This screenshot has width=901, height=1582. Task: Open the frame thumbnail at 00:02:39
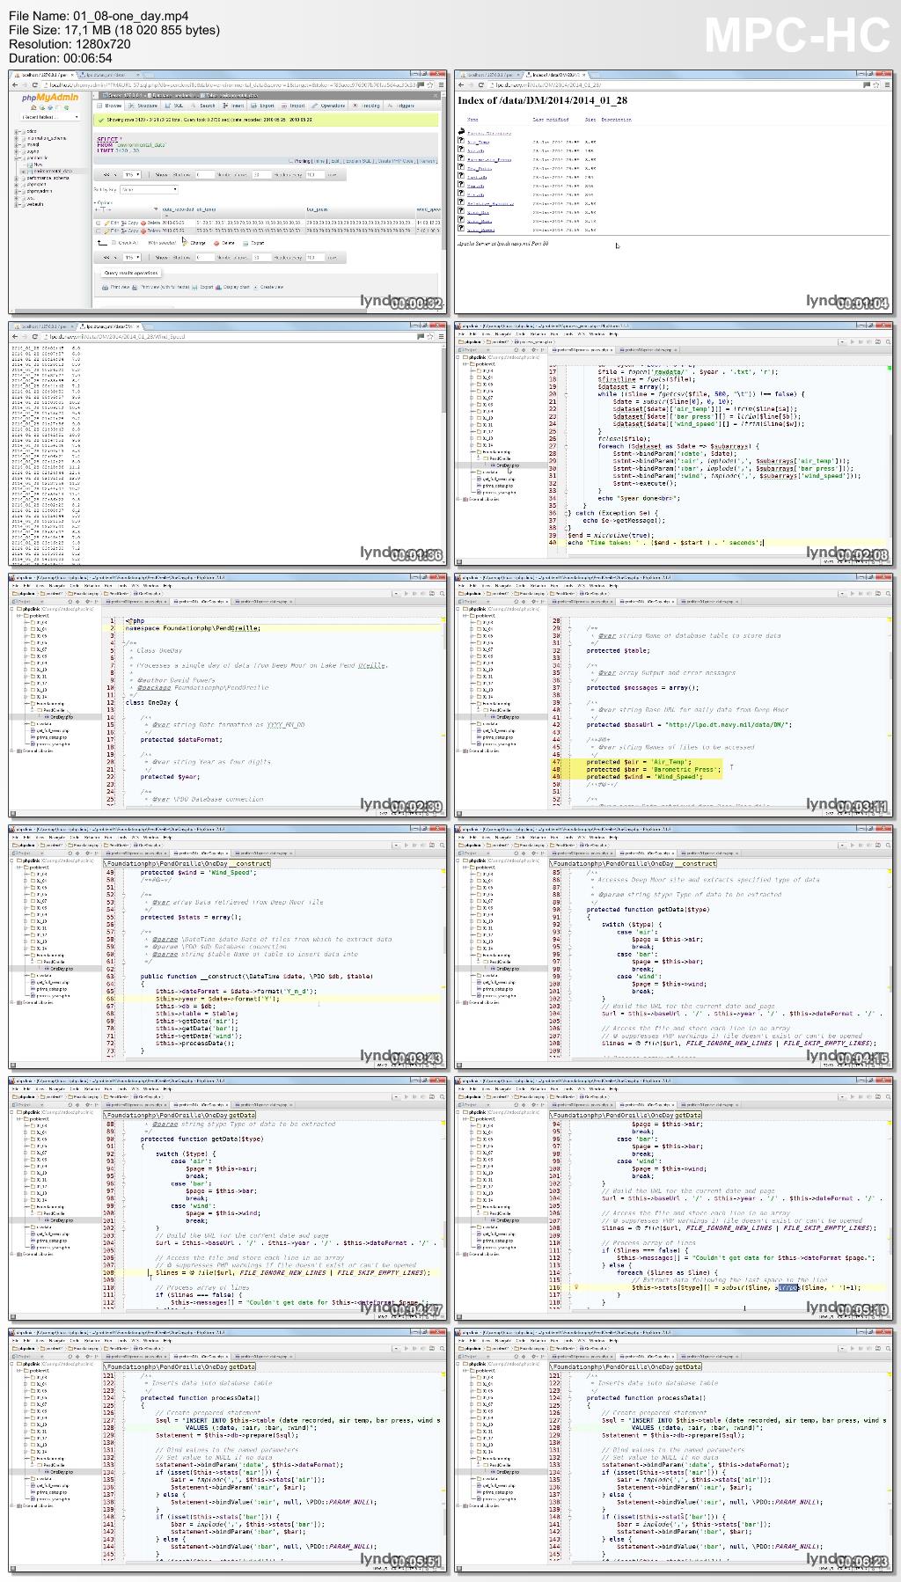pos(228,695)
